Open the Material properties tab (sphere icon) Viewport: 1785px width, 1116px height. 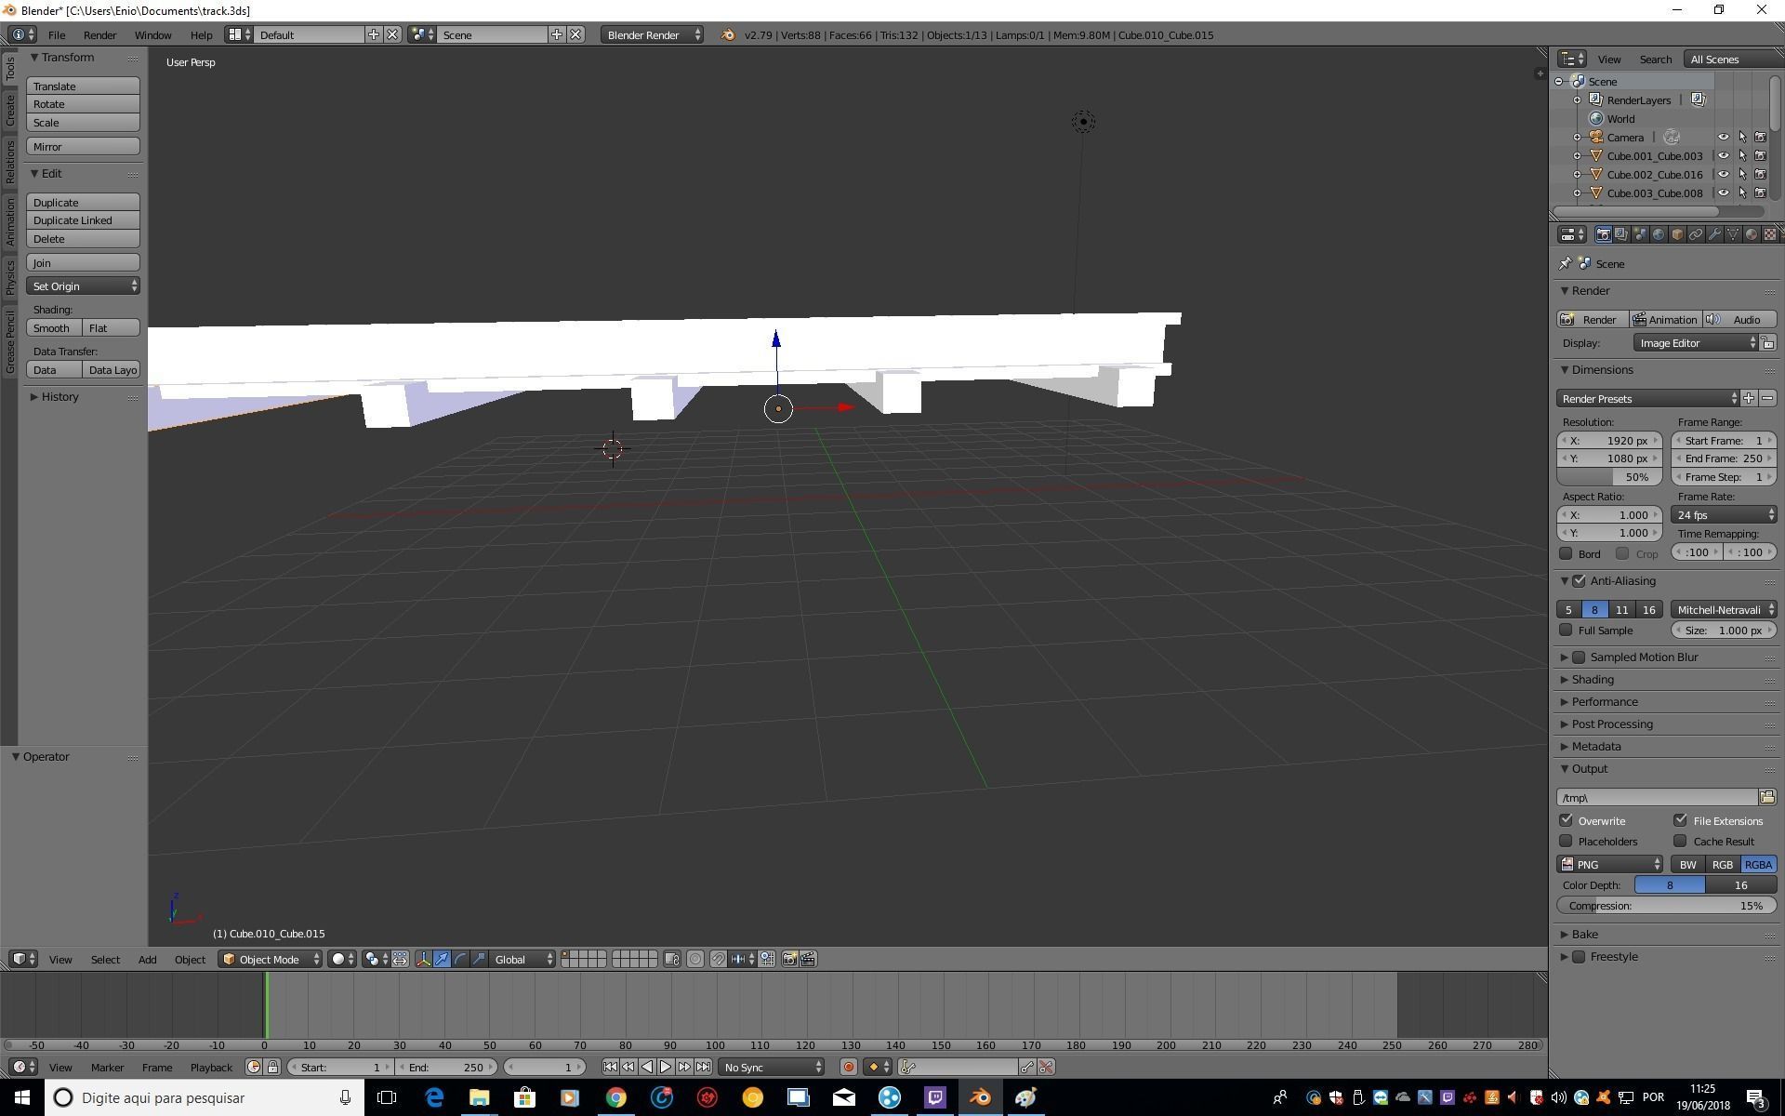tap(1751, 234)
